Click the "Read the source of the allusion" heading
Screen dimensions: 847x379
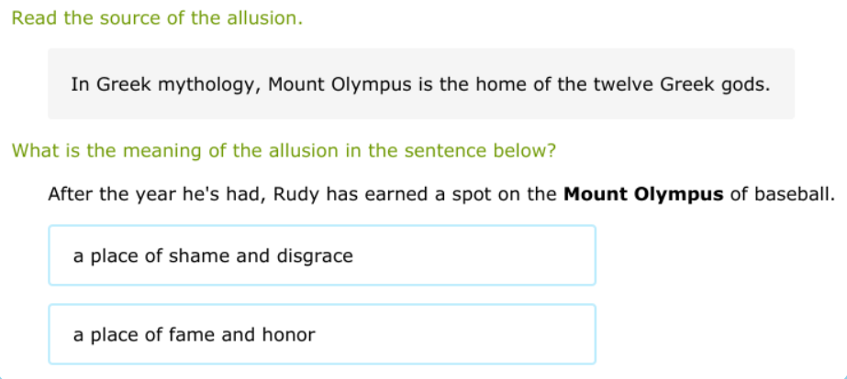point(157,18)
